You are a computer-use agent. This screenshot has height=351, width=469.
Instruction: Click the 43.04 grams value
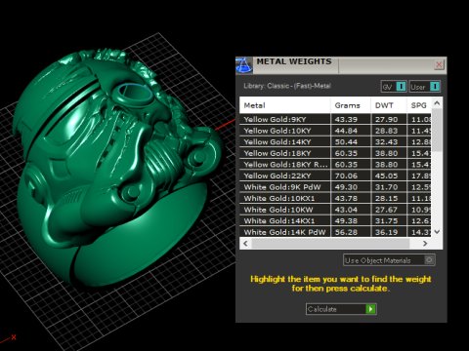pos(346,210)
